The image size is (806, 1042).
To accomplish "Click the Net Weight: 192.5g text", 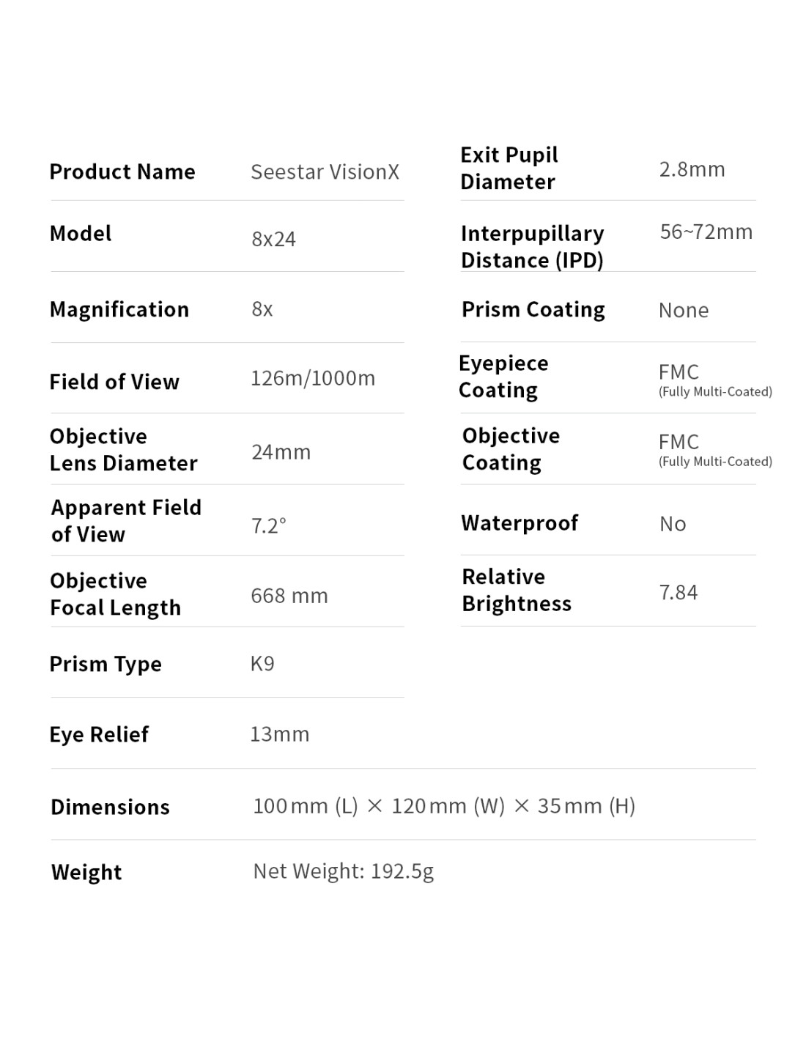I will [344, 871].
